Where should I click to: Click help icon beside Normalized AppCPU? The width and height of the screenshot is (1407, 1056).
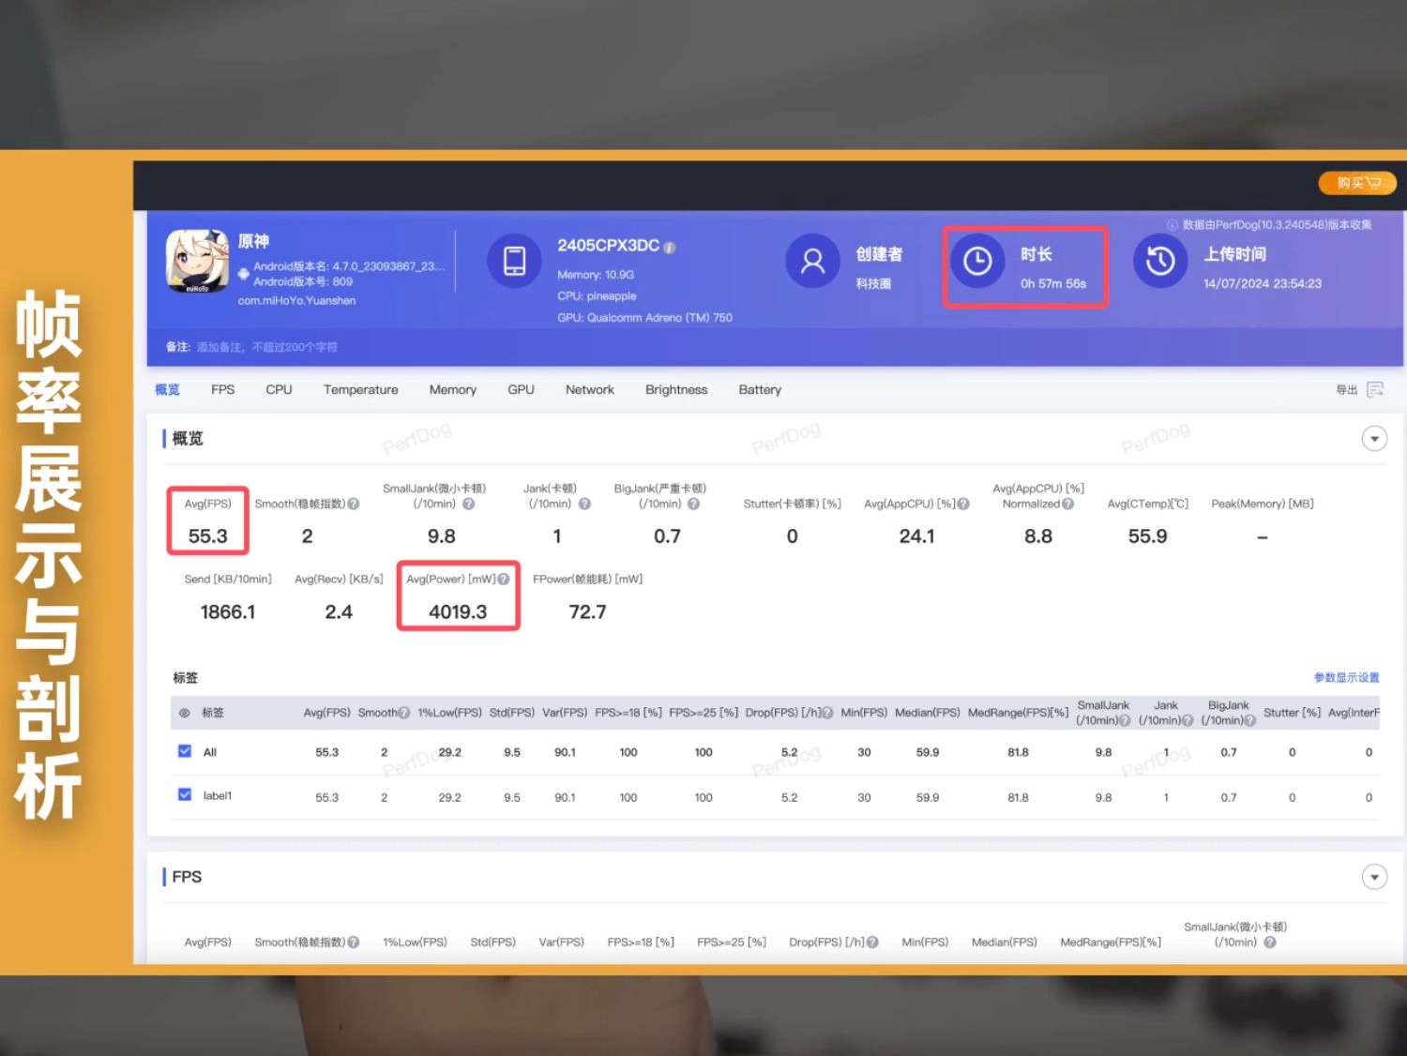click(x=1067, y=504)
